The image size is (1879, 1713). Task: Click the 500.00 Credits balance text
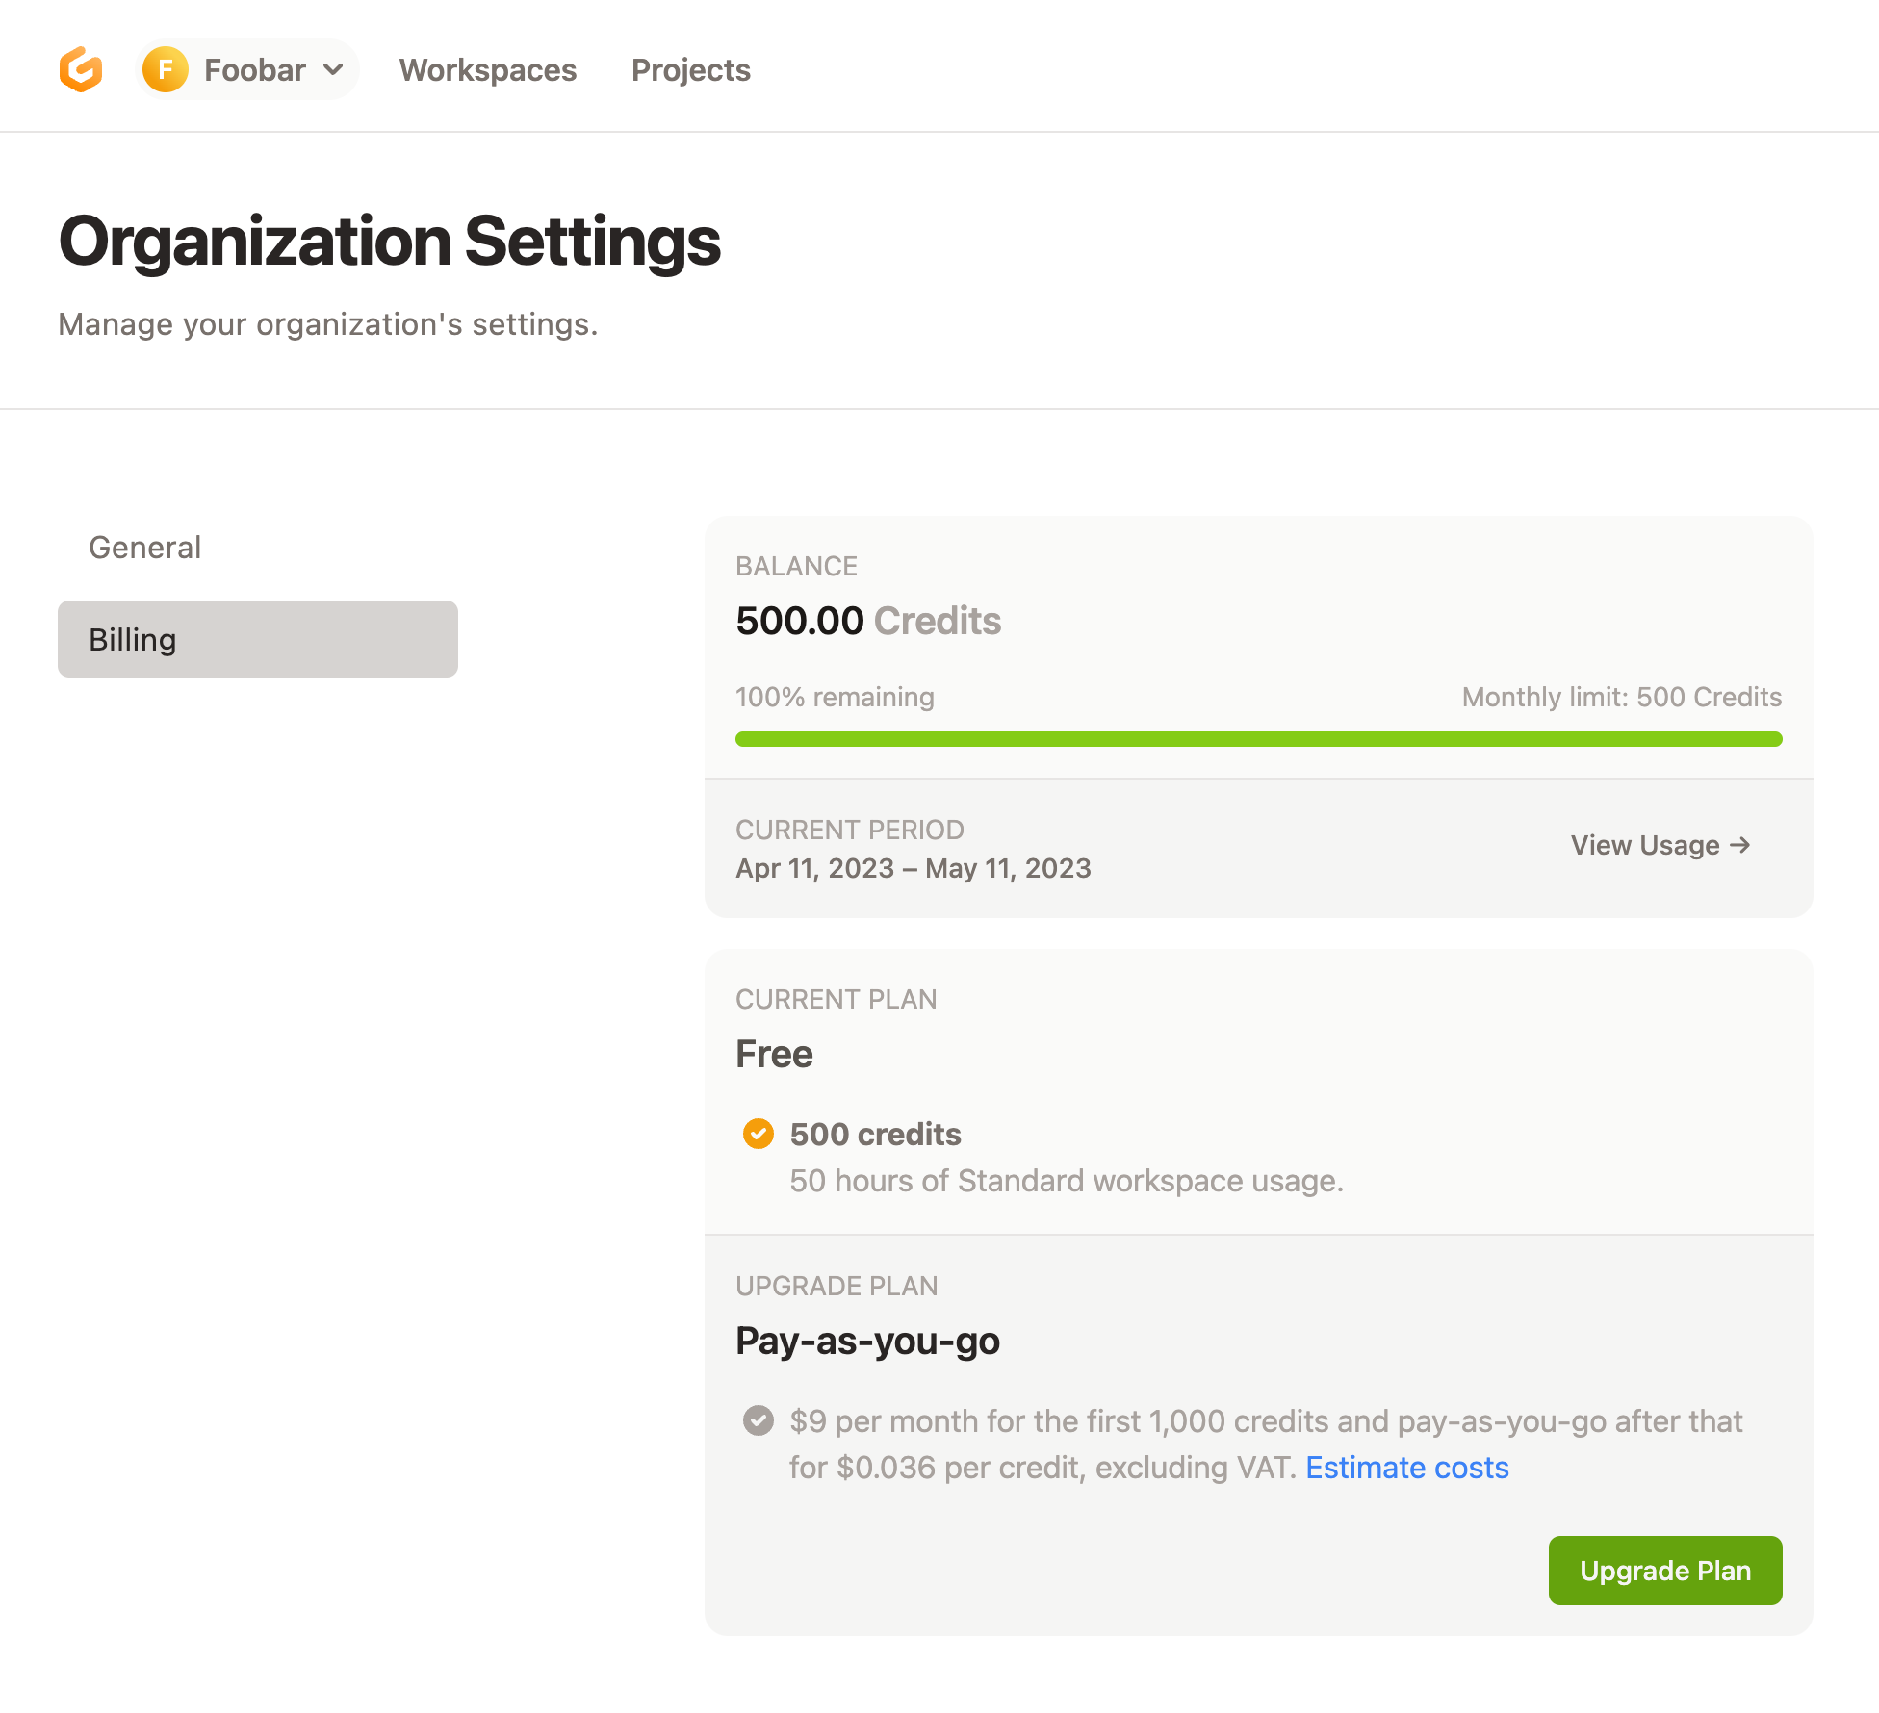tap(868, 621)
